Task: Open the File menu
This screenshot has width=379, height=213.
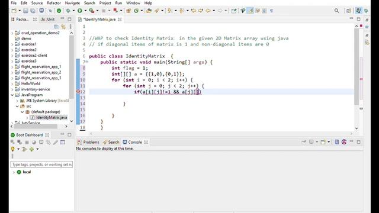Action: (14, 3)
